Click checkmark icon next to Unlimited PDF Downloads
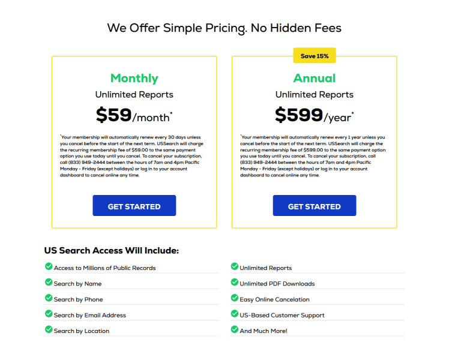The image size is (449, 360). tap(235, 282)
